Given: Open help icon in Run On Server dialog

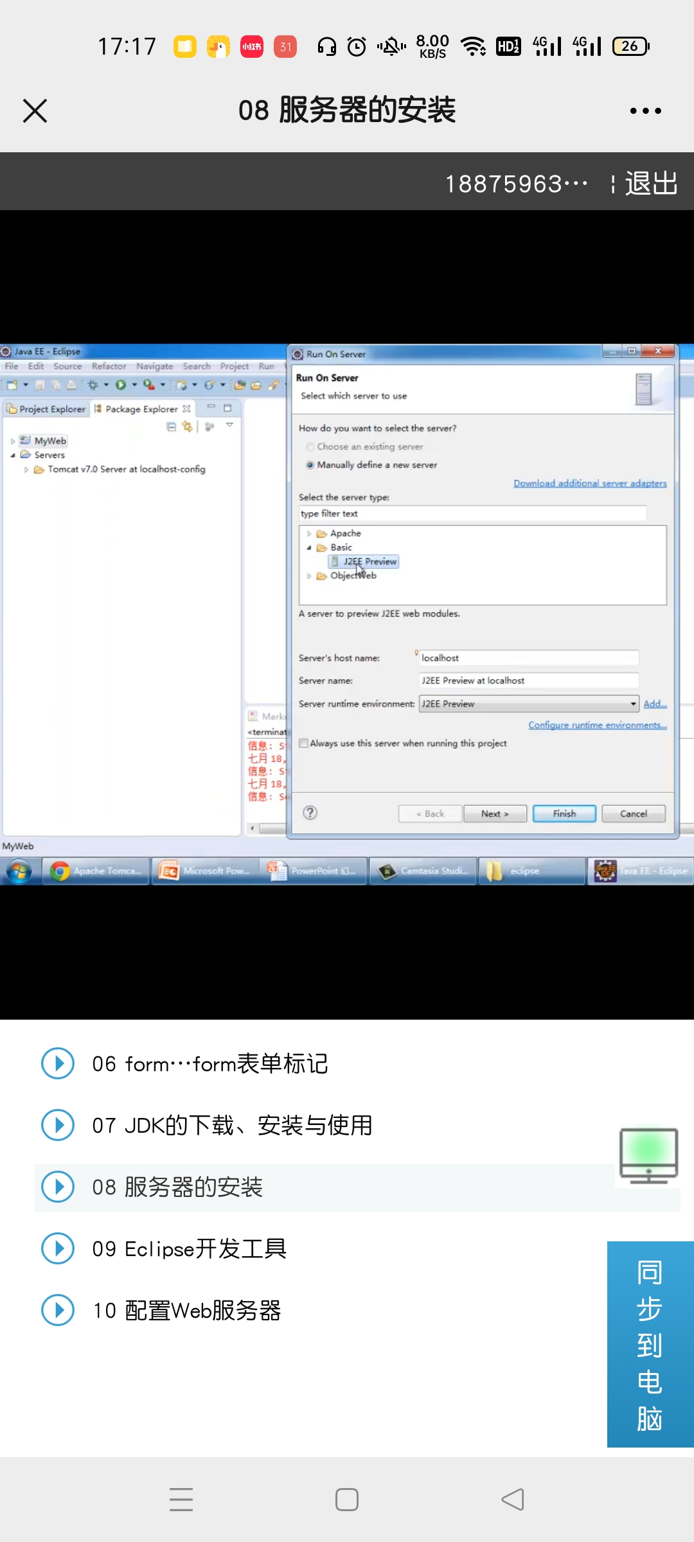Looking at the screenshot, I should [310, 813].
